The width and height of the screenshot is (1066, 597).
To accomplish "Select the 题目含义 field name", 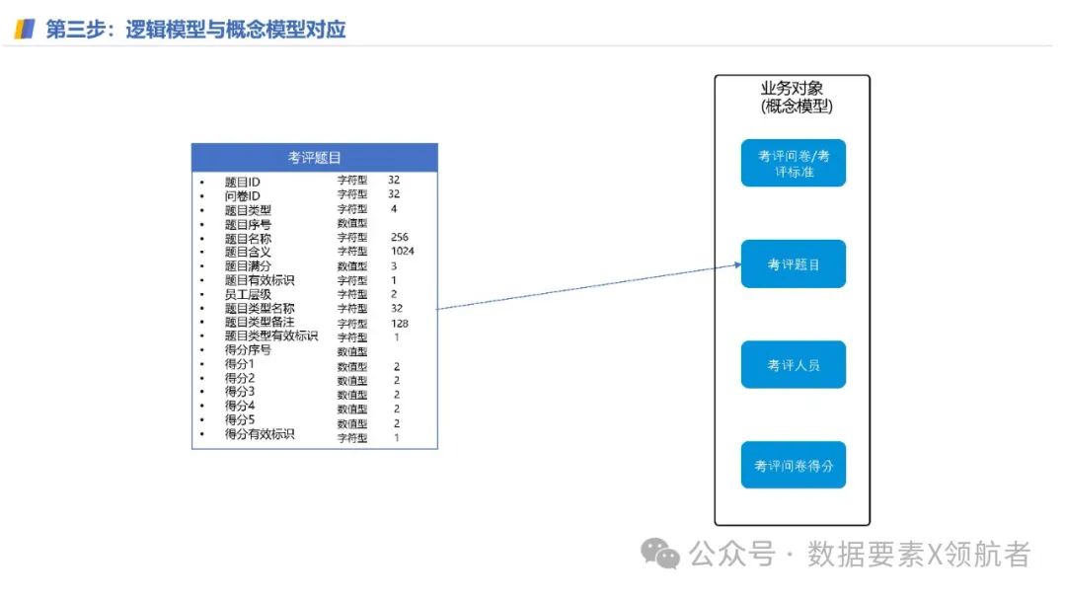I will pos(248,253).
